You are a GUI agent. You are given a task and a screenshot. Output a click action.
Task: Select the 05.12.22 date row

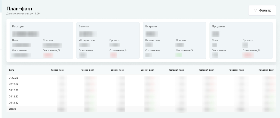pyautogui.click(x=141, y=103)
